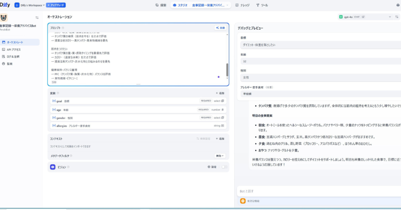Select API アクセス in the sidebar
The image size is (401, 210).
pos(20,50)
